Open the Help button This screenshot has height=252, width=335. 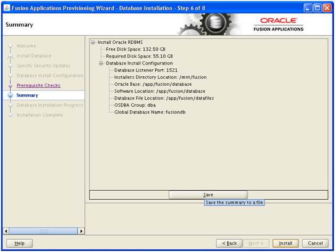[x=19, y=243]
